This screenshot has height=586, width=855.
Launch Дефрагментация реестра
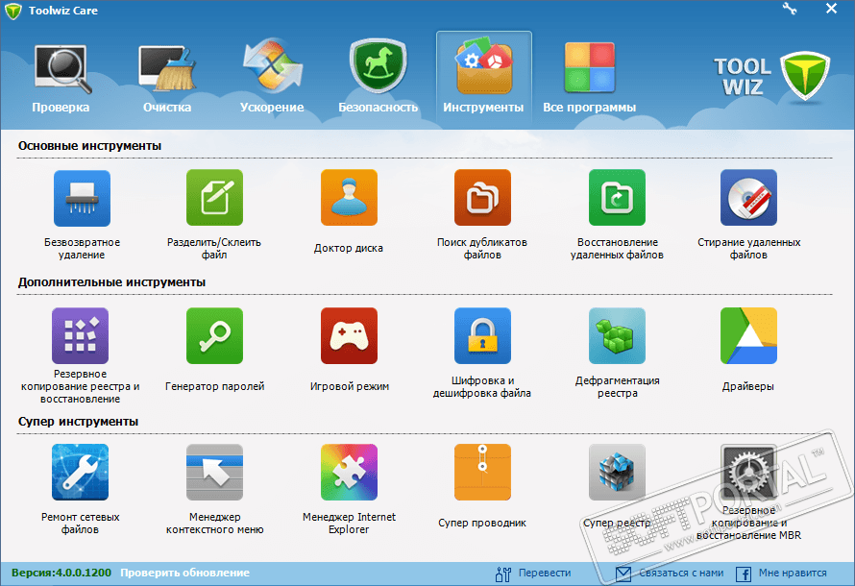click(617, 336)
